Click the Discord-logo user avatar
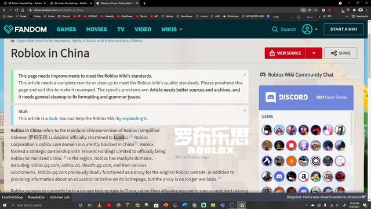Viewport: 371px width, 209px height. click(x=279, y=176)
